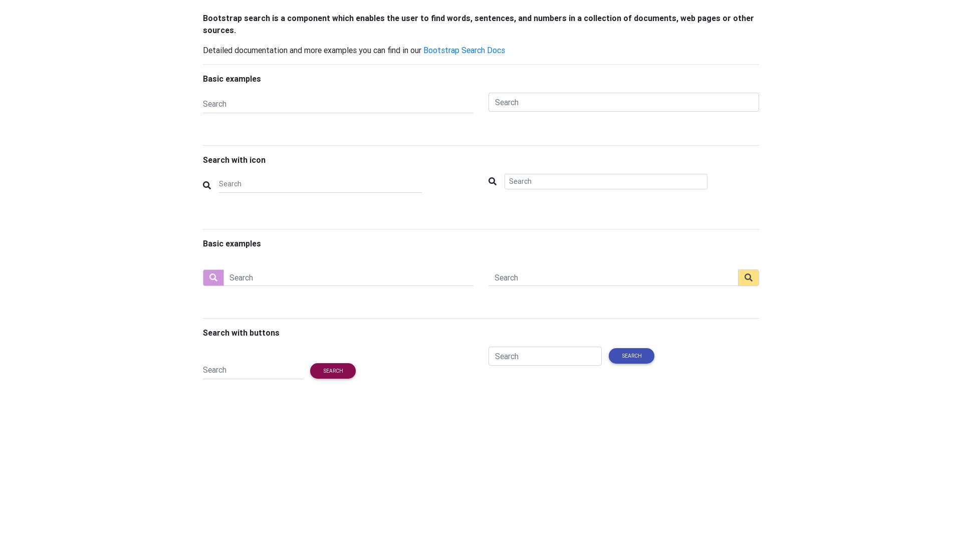Screen dimensions: 962x541
Task: Click the underlined Search input with icon
Action: pos(320,184)
